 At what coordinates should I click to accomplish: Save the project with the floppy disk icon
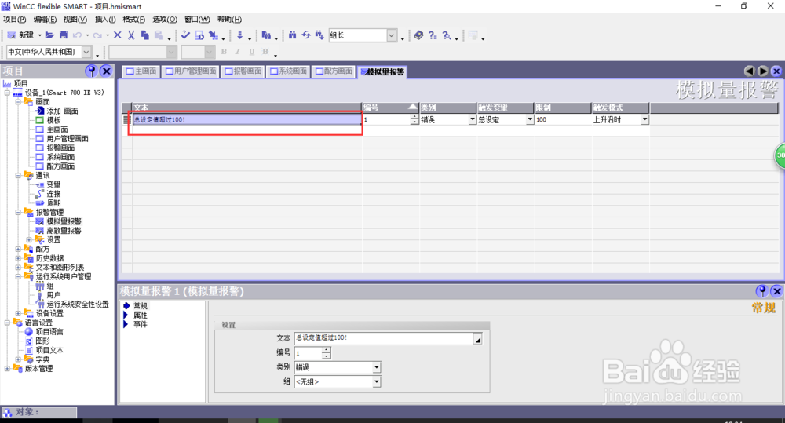point(63,35)
